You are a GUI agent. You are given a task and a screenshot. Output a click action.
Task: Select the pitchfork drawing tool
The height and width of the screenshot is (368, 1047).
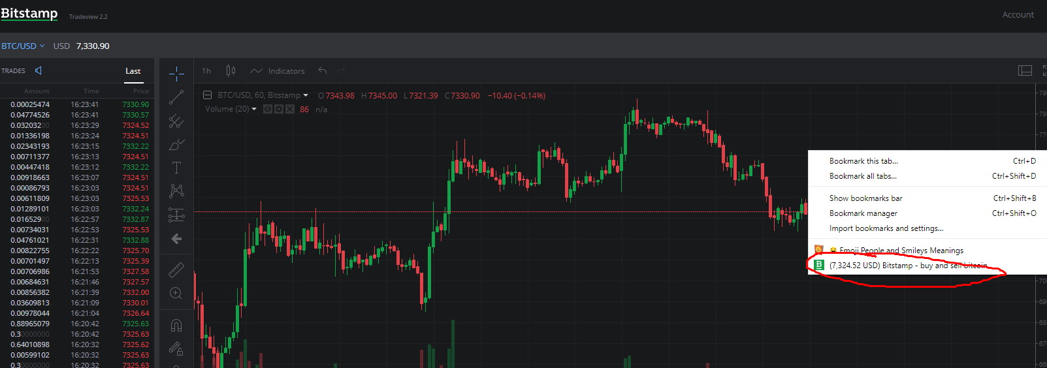point(176,121)
